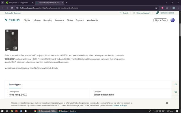Go forward in browser history
This screenshot has height=113, width=181.
tap(7, 8)
